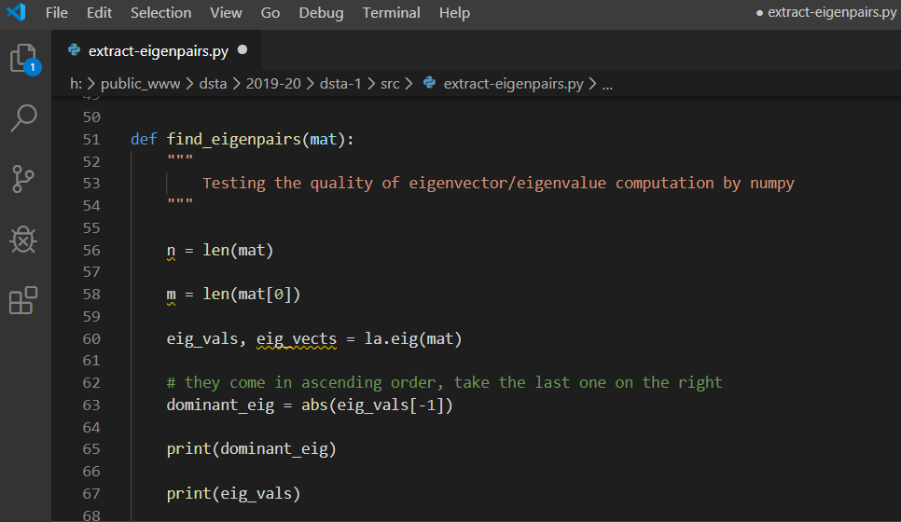
Task: Click line number 60 in gutter
Action: pyautogui.click(x=91, y=338)
